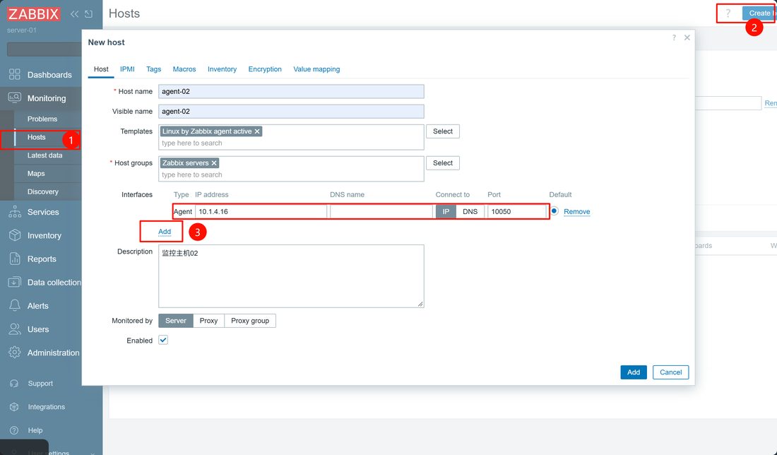This screenshot has width=777, height=455.
Task: Open Integrations via its sidebar icon
Action: (x=14, y=406)
